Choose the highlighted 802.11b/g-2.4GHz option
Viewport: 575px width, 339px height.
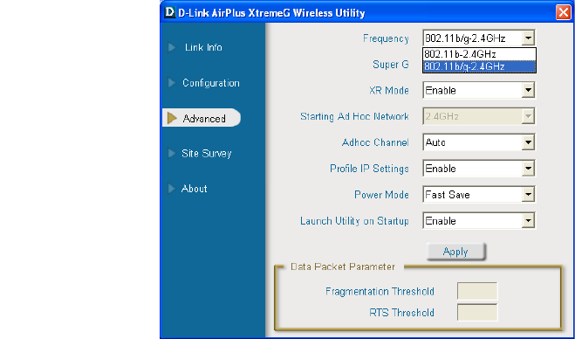click(479, 66)
